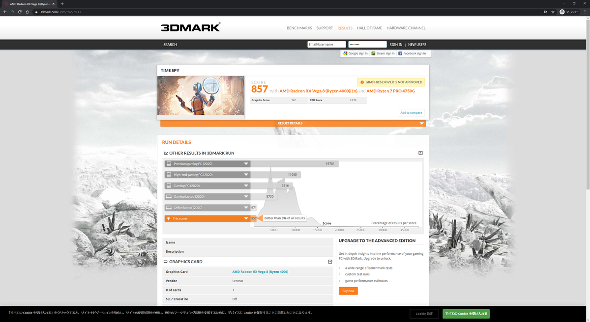Click the SIGN IN link

click(396, 45)
